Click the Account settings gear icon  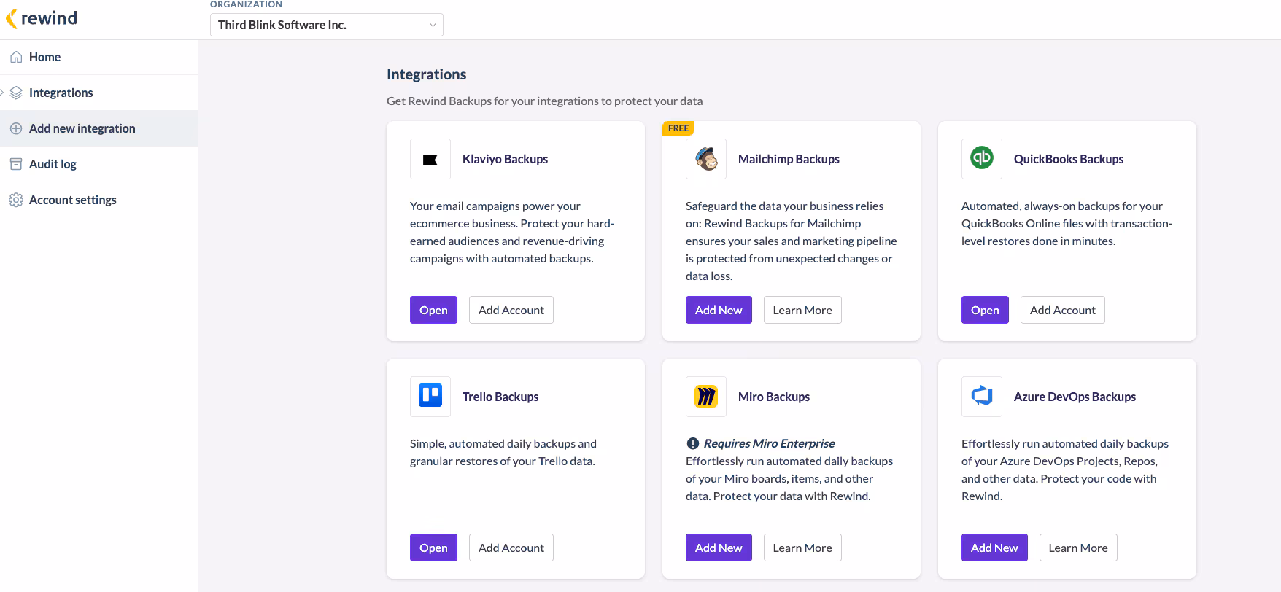(15, 200)
